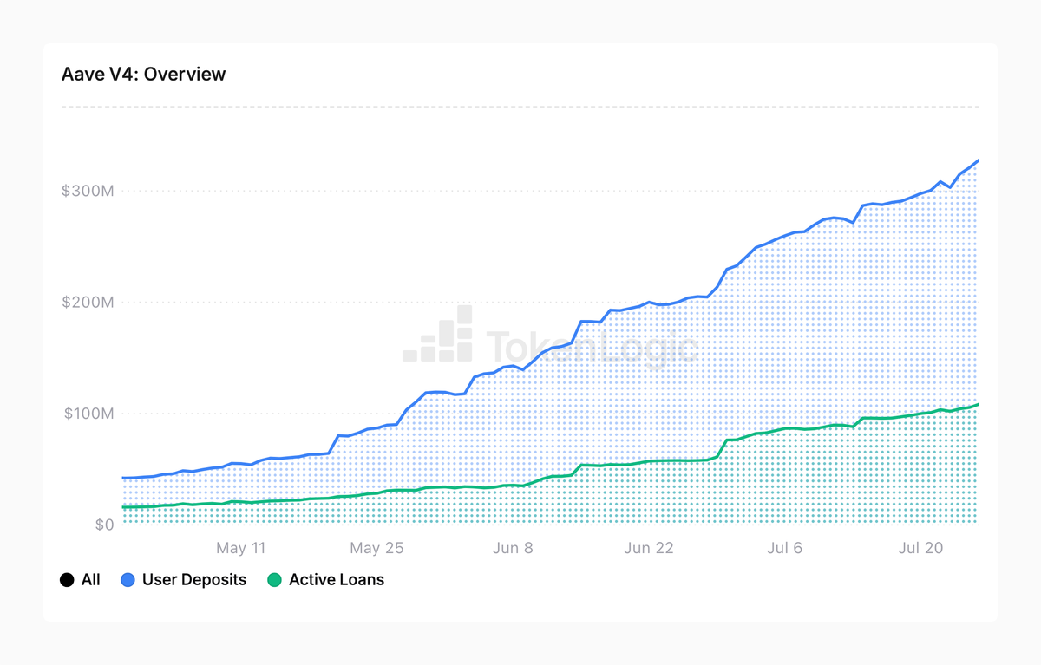Image resolution: width=1041 pixels, height=665 pixels.
Task: Click the black All legend dot
Action: 67,580
